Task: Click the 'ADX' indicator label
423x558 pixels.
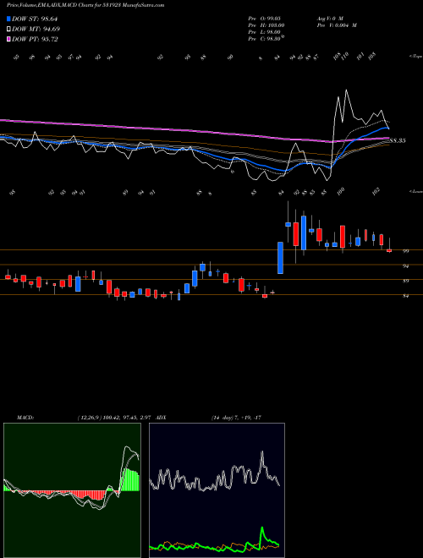Action: [161, 418]
